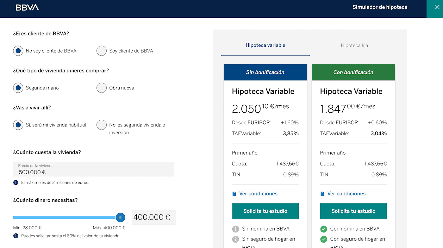The image size is (443, 248).
Task: Select Soy cliente de BBVA
Action: (102, 51)
